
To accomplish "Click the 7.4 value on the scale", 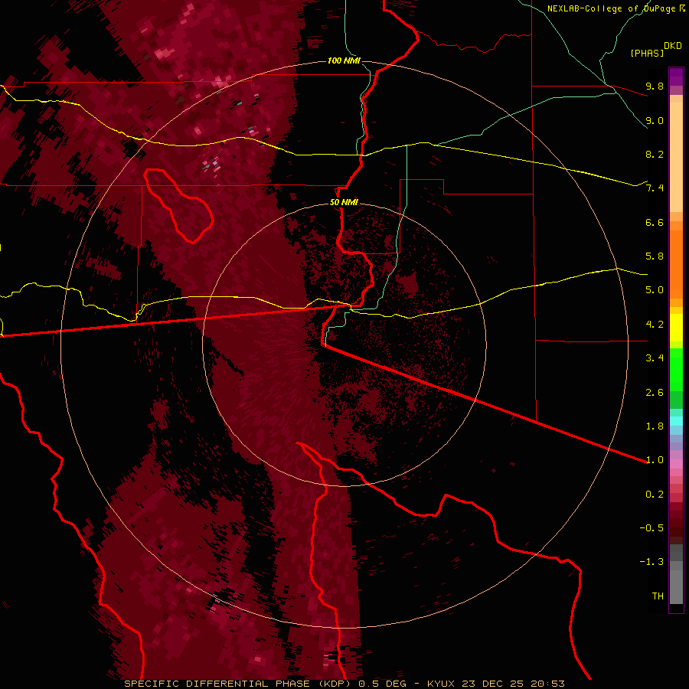I will (x=655, y=188).
